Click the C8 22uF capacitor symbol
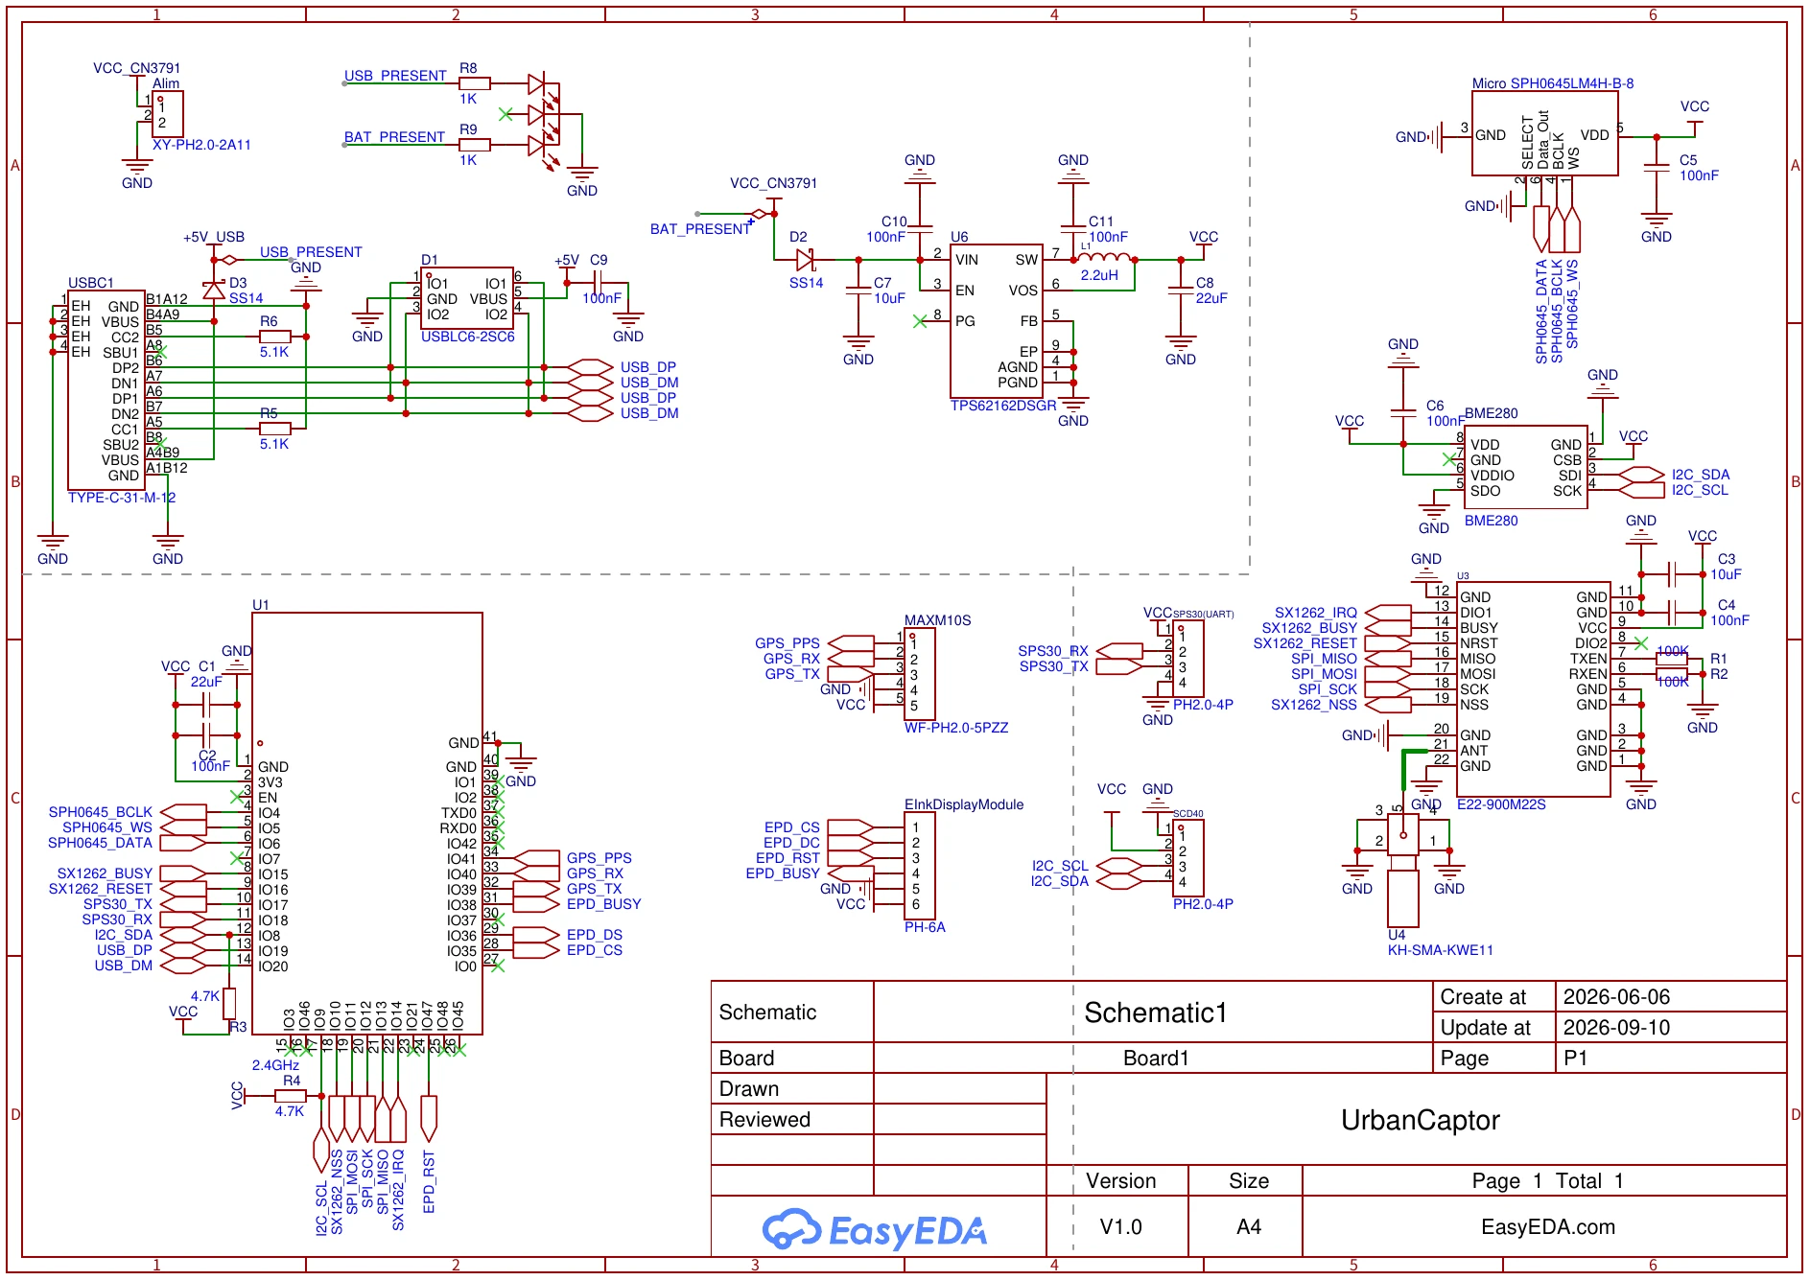 tap(1181, 291)
